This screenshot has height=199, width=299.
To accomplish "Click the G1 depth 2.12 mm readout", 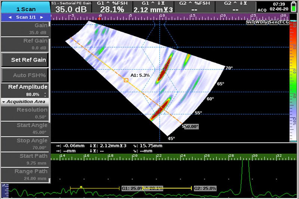I will 153,7.
